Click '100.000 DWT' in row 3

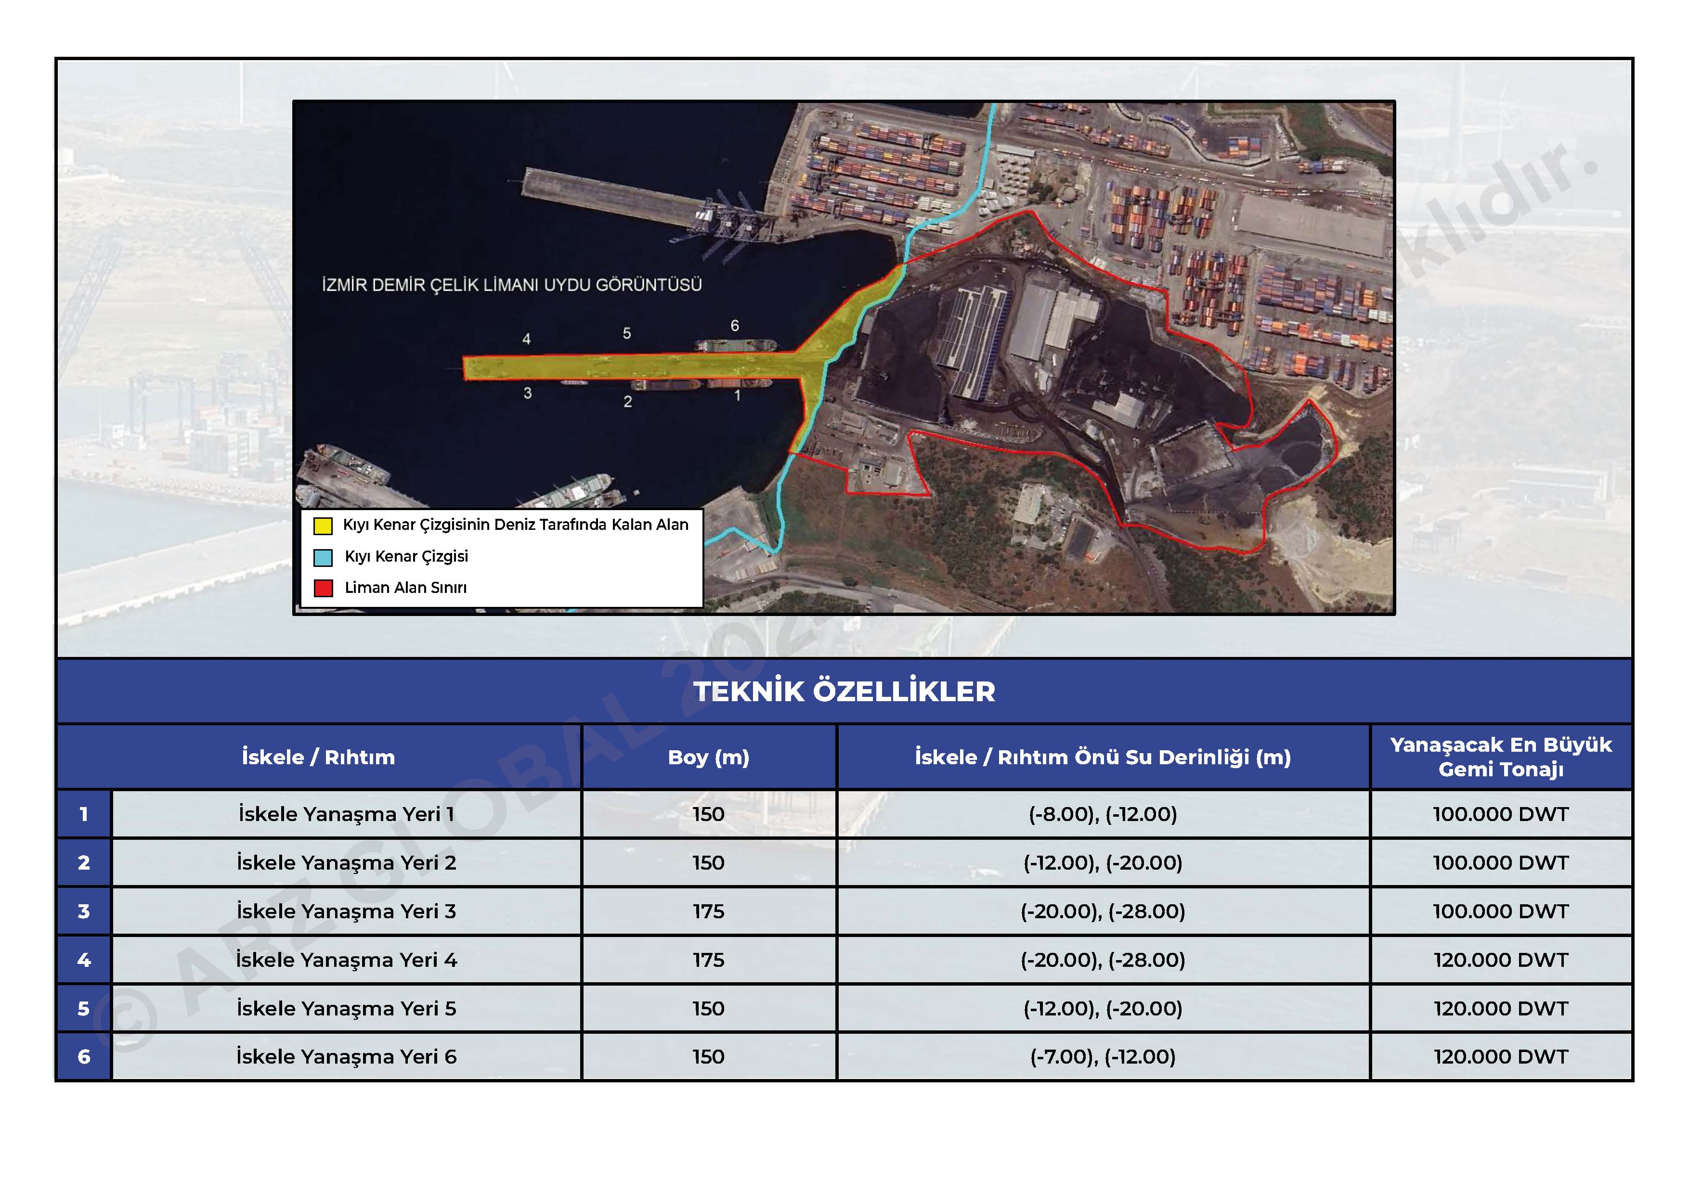coord(1501,912)
